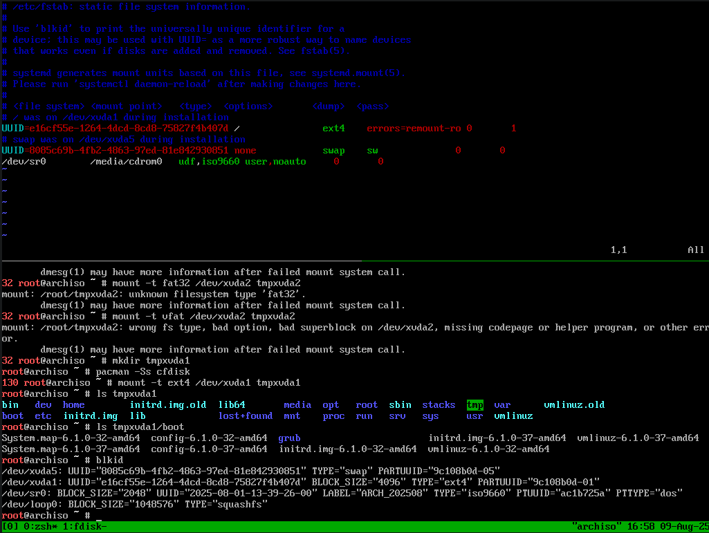This screenshot has width=709, height=533.
Task: Click the stacks directory in ls output
Action: click(439, 405)
